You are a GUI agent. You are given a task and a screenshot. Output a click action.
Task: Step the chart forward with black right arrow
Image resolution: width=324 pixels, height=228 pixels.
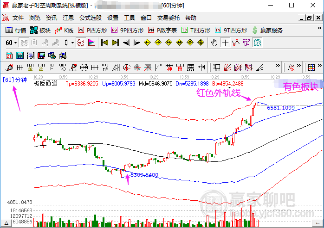coord(136,43)
